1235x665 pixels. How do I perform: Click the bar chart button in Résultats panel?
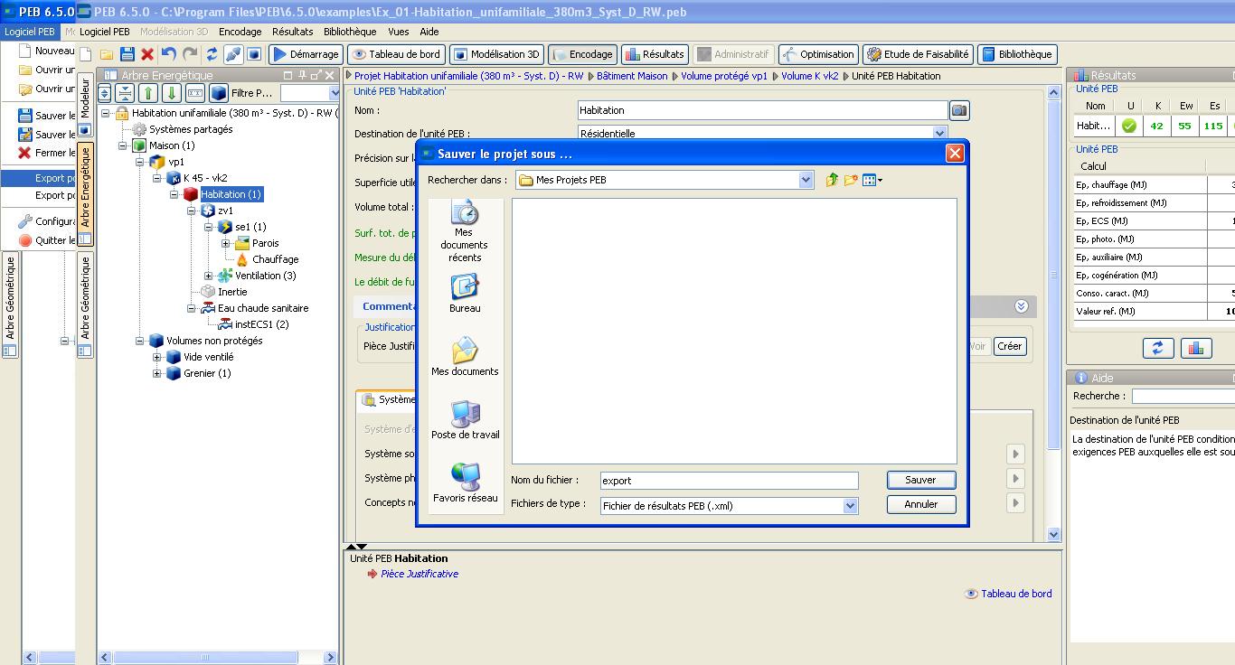coord(1195,348)
